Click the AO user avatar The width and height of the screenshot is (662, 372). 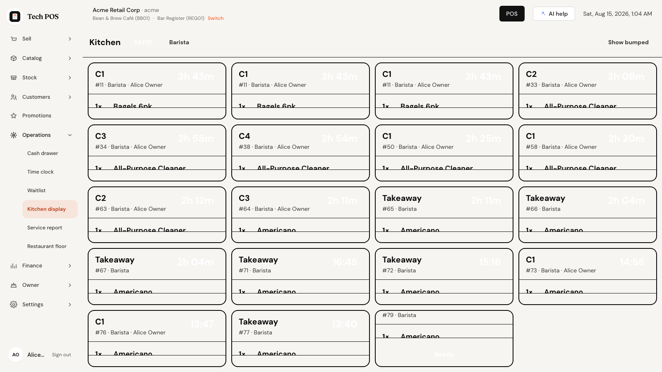(x=16, y=355)
